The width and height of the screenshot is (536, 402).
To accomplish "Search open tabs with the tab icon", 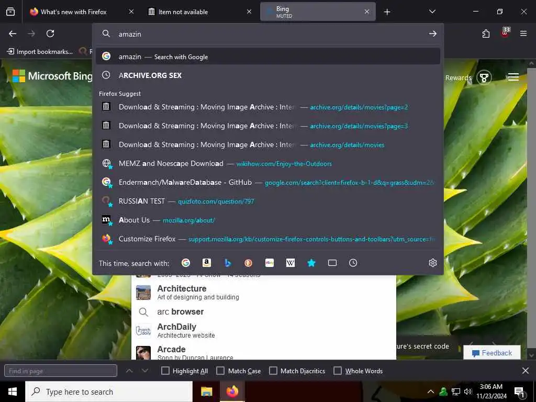I will pyautogui.click(x=332, y=263).
